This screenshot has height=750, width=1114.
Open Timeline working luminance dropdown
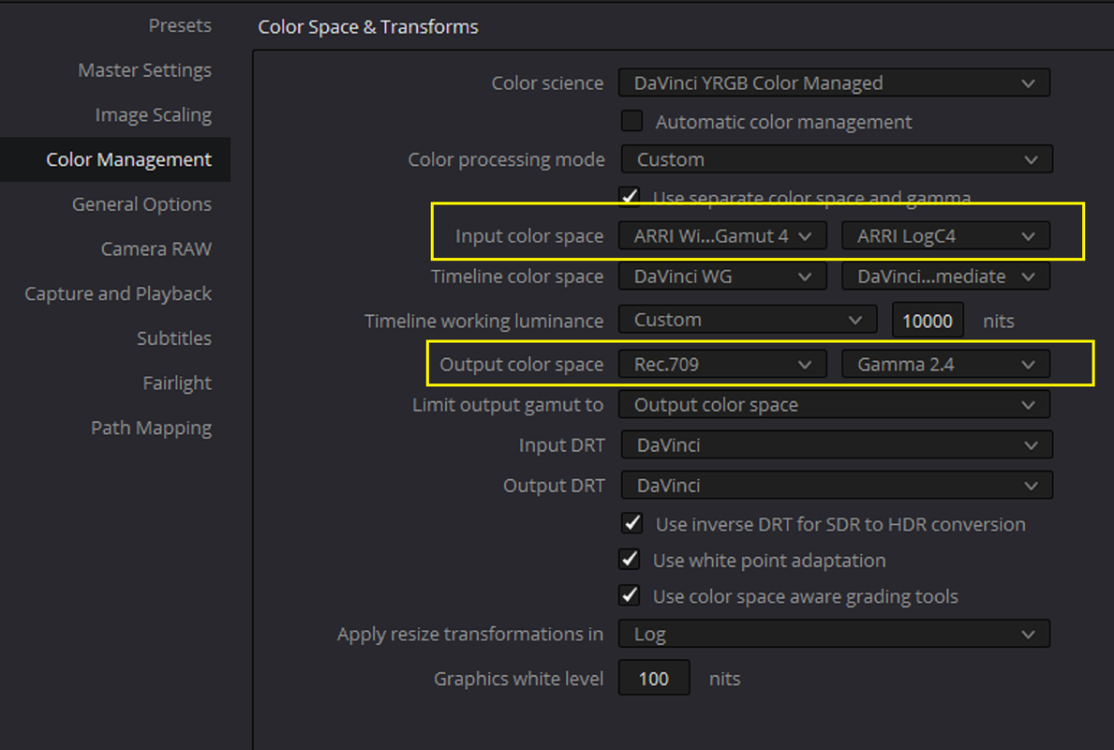click(x=748, y=320)
